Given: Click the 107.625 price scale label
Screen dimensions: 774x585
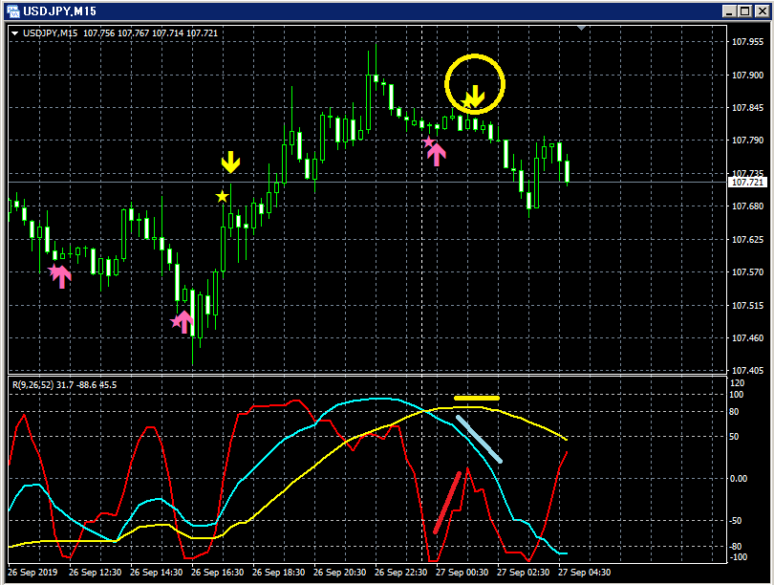Looking at the screenshot, I should click(747, 239).
